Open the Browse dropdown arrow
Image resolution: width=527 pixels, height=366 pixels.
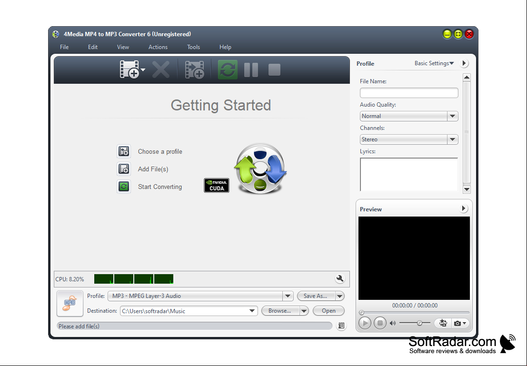[x=304, y=311]
